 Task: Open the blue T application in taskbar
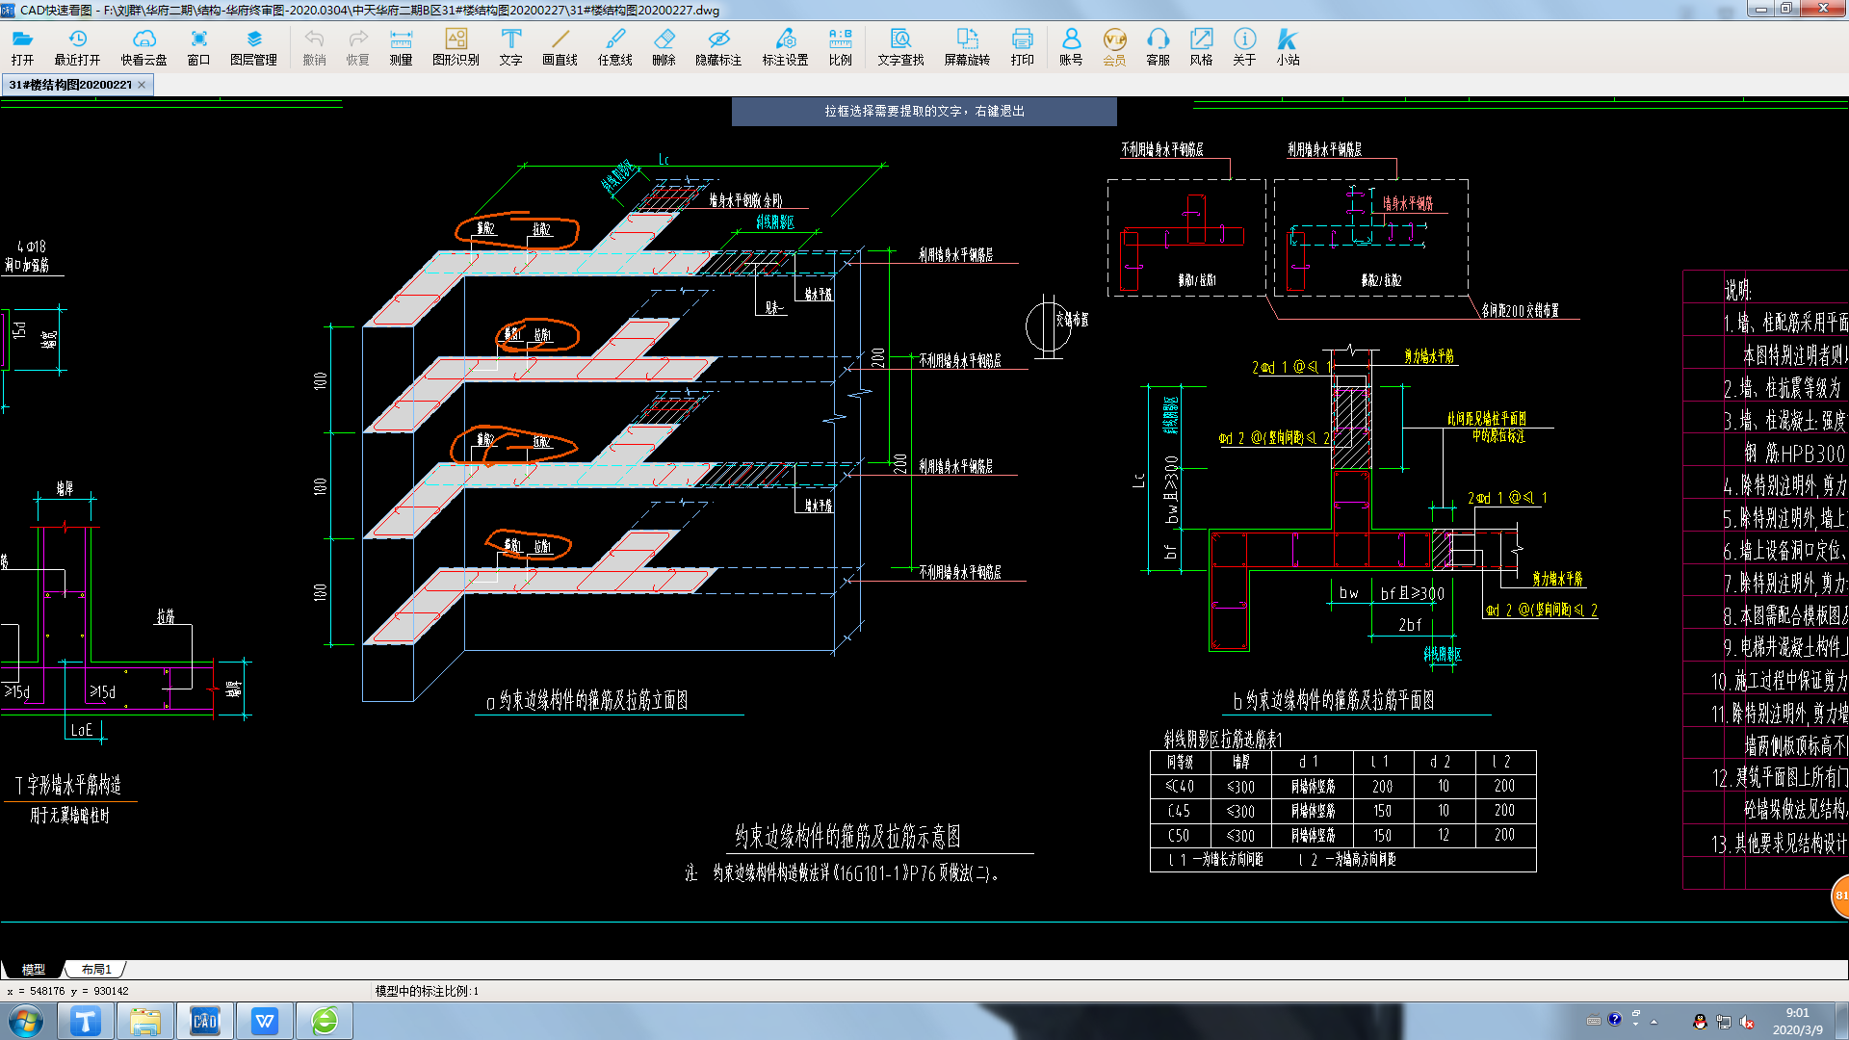click(85, 1021)
